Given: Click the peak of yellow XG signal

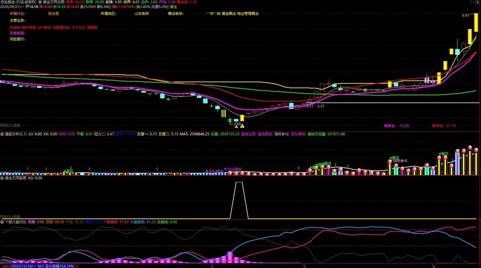Looking at the screenshot, I should click(x=239, y=182).
